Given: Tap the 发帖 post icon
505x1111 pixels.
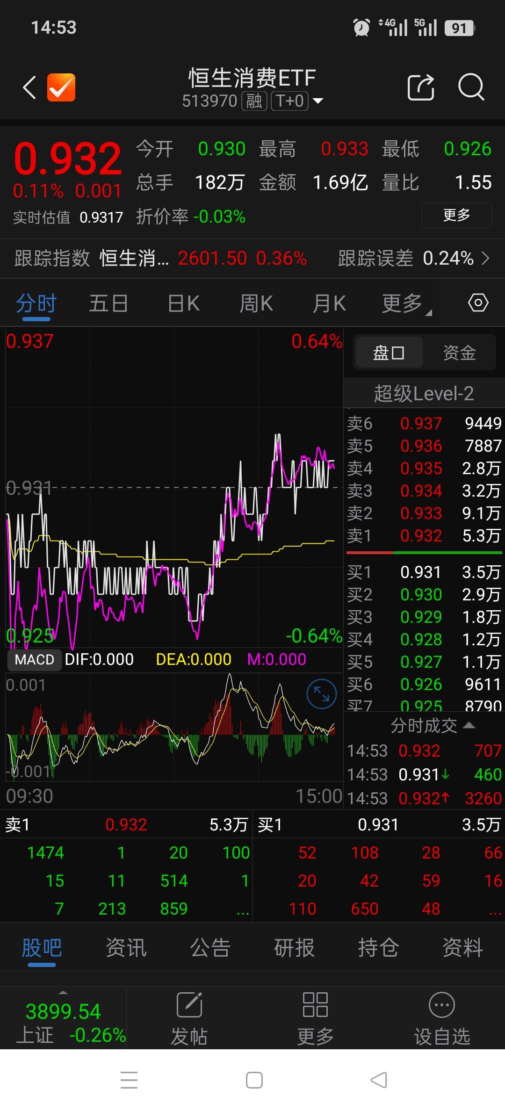Looking at the screenshot, I should click(189, 1005).
